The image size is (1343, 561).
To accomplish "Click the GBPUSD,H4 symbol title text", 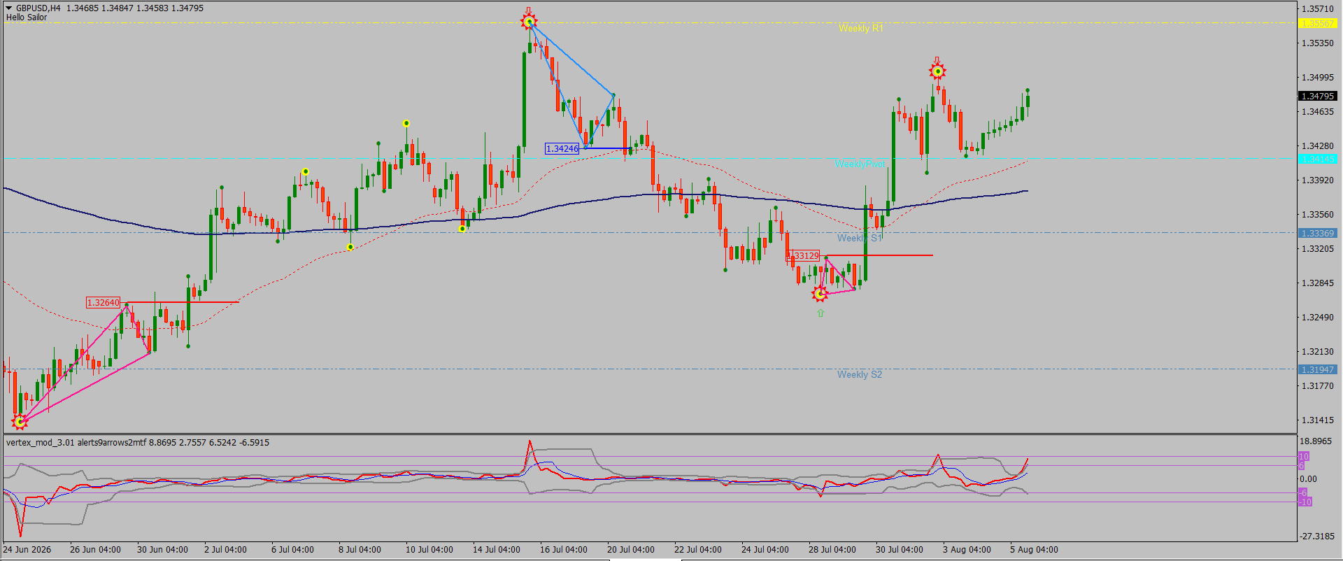I will point(38,8).
